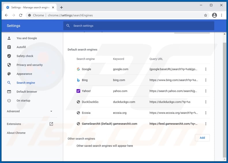Open the About Chrome link
This screenshot has height=163, width=228.
(16, 133)
